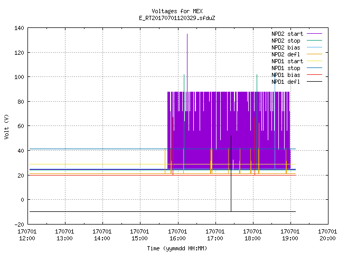The width and height of the screenshot is (338, 253).
Task: Click the 20:00 time tick label
Action: (327, 238)
